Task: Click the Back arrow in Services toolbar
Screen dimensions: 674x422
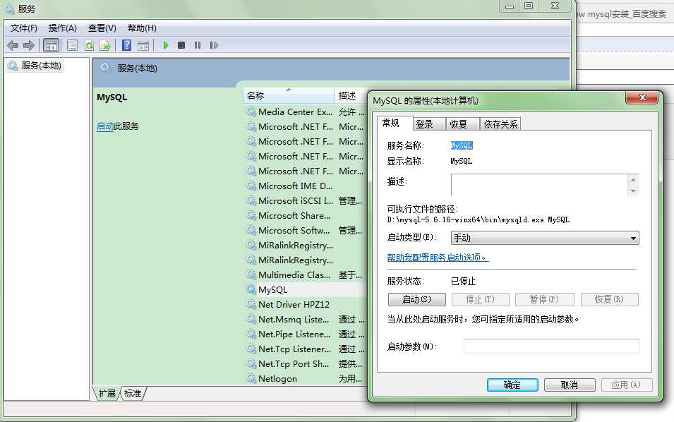Action: pyautogui.click(x=13, y=45)
